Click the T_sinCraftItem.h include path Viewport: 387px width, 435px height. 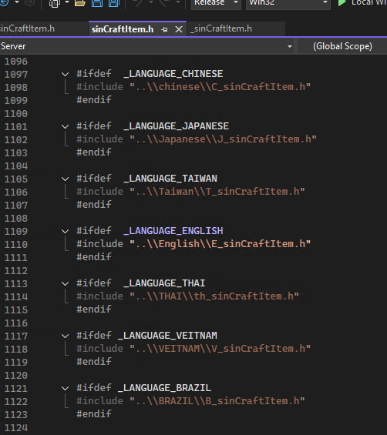coord(217,192)
